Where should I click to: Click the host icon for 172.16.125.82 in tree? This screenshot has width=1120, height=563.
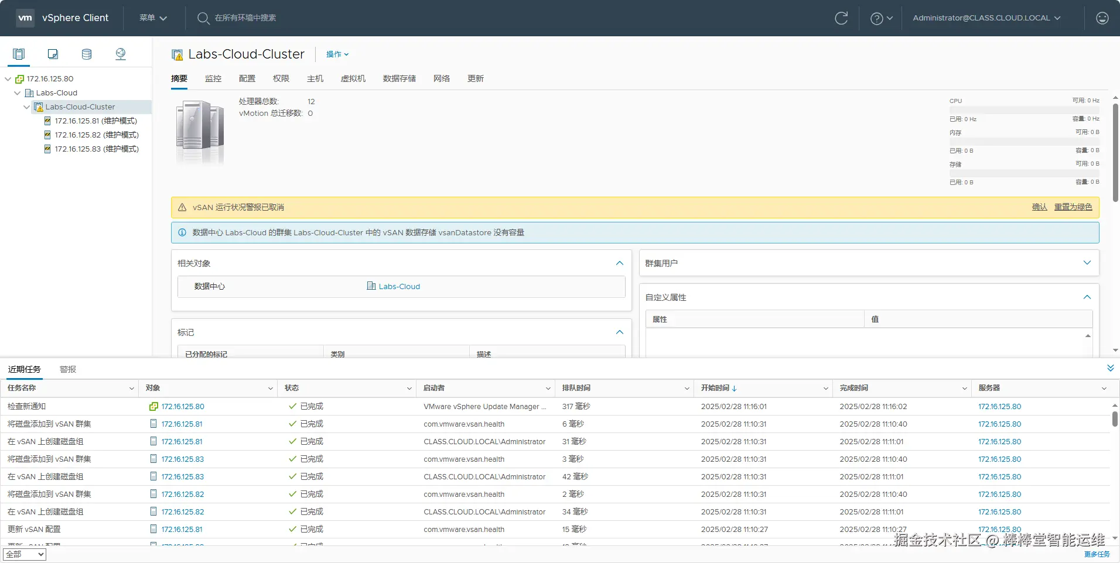pos(47,135)
